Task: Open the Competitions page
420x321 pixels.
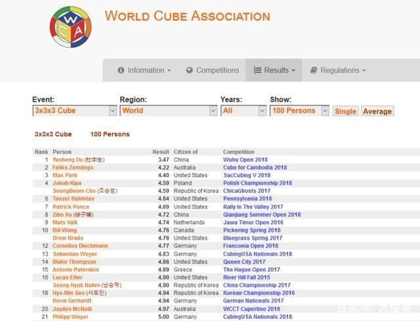Action: click(x=213, y=70)
